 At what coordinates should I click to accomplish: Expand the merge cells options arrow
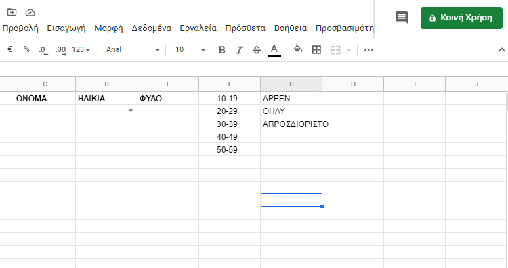(349, 50)
